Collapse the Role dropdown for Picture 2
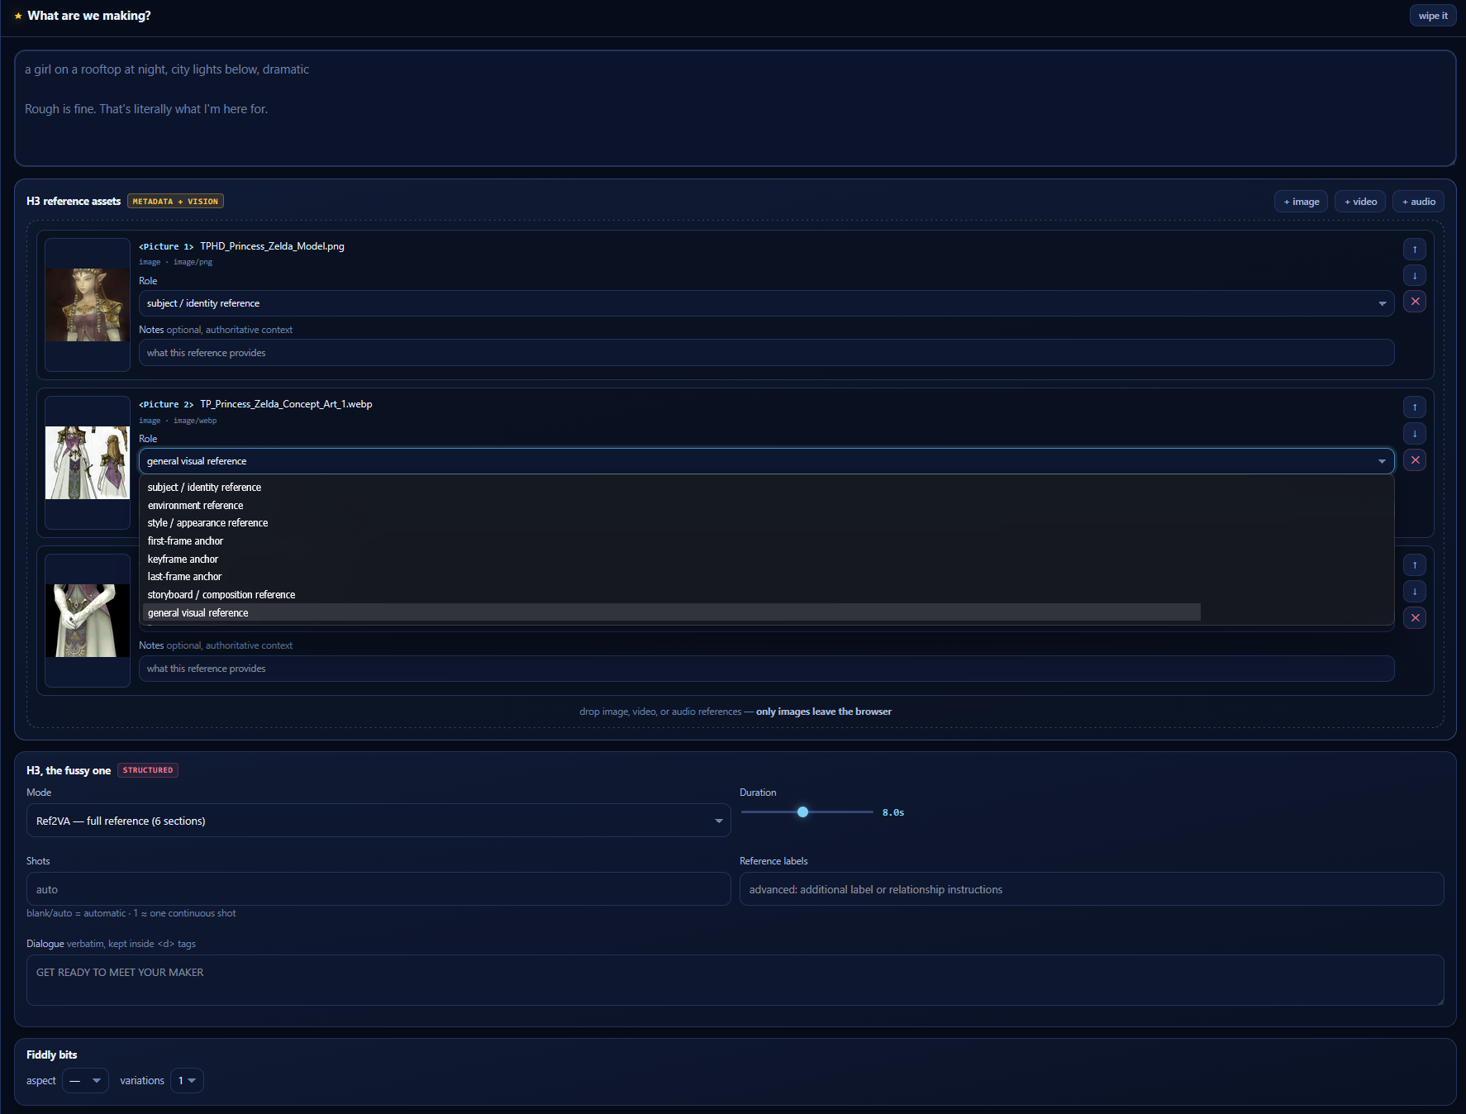Image resolution: width=1466 pixels, height=1114 pixels. pyautogui.click(x=766, y=461)
